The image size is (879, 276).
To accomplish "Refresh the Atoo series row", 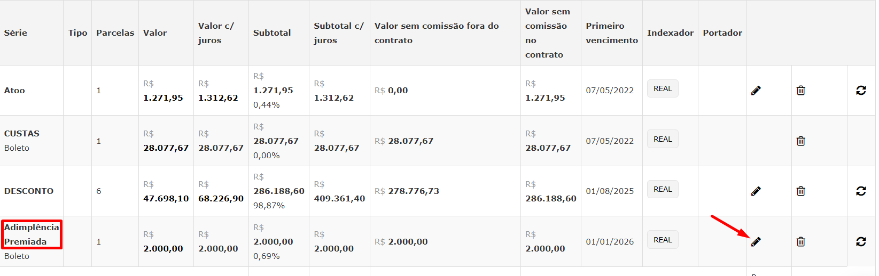I will pyautogui.click(x=861, y=91).
